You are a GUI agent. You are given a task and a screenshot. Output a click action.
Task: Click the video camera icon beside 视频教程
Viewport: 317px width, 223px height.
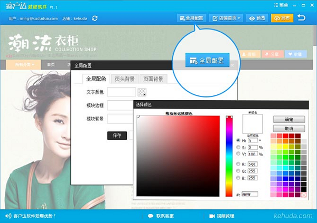(212, 216)
